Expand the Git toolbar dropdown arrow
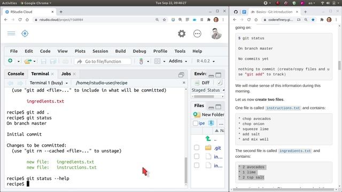This screenshot has width=342, height=192. click(x=148, y=62)
